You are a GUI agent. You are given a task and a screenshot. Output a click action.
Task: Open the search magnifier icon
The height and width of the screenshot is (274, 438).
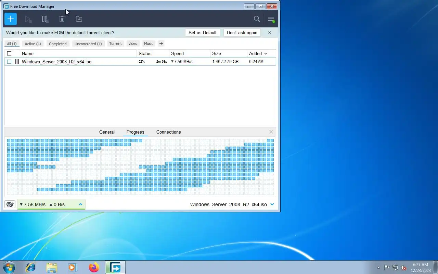tap(257, 19)
